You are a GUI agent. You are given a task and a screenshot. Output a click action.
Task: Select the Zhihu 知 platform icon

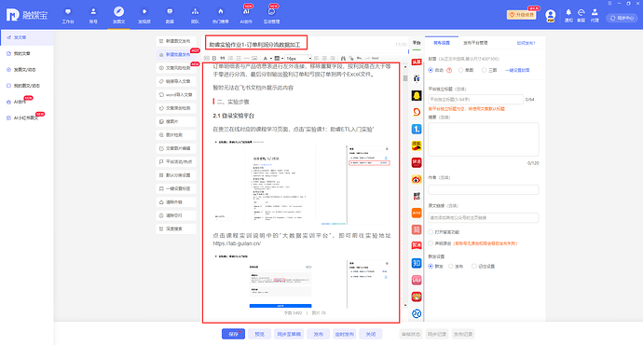pyautogui.click(x=417, y=263)
